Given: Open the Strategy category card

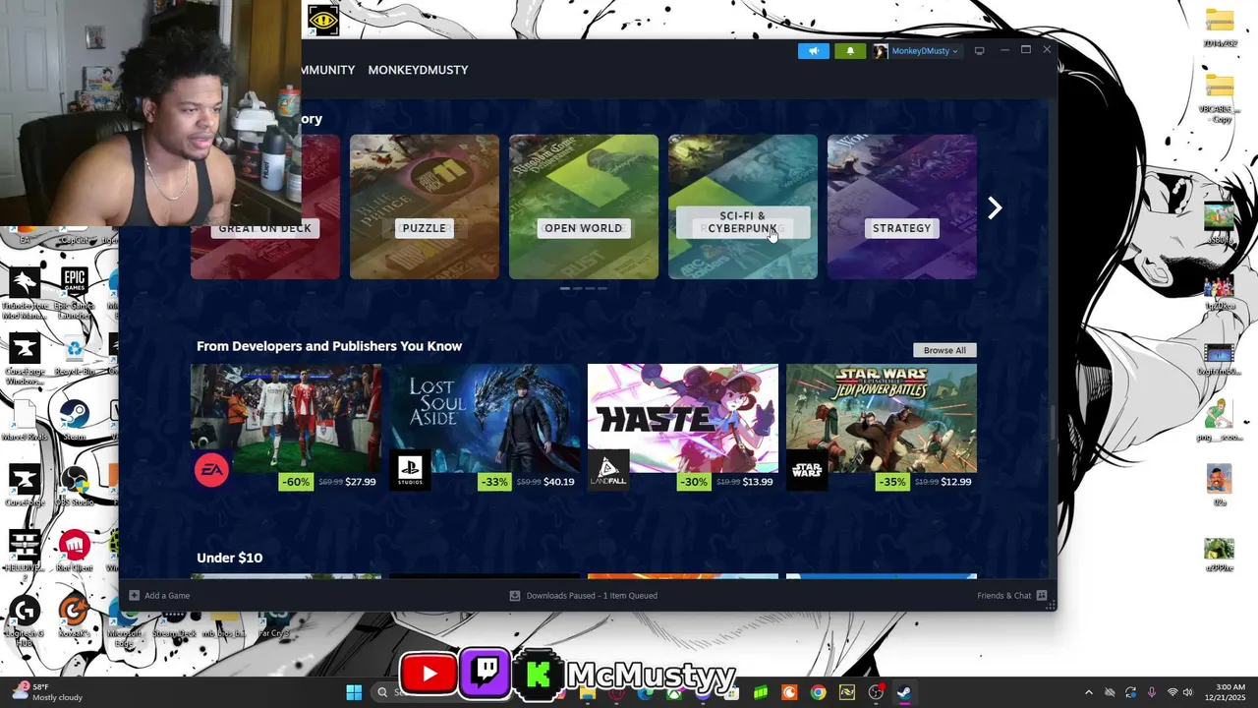Looking at the screenshot, I should click(902, 206).
